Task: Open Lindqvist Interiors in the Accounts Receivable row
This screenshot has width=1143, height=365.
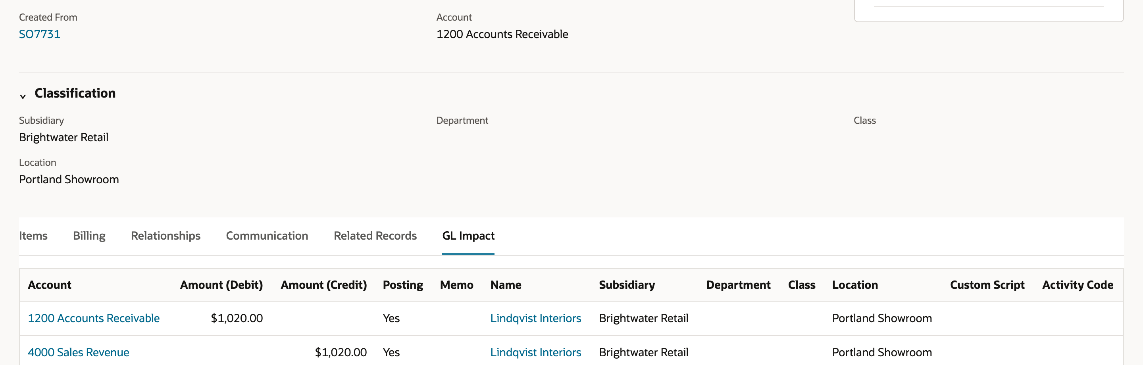Action: pyautogui.click(x=535, y=318)
